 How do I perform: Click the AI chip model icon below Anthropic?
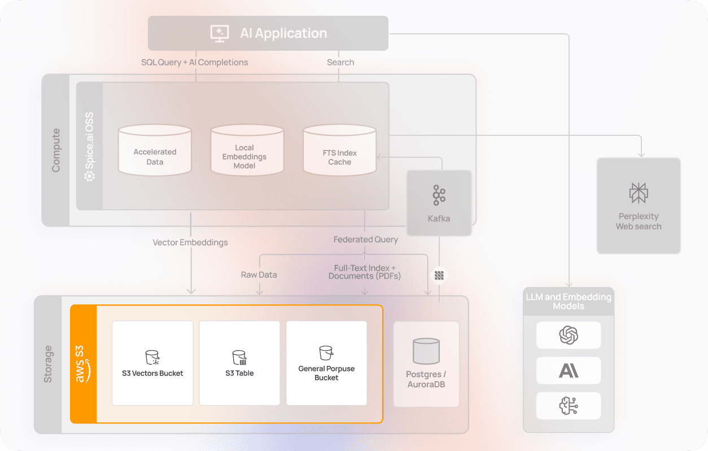point(569,405)
